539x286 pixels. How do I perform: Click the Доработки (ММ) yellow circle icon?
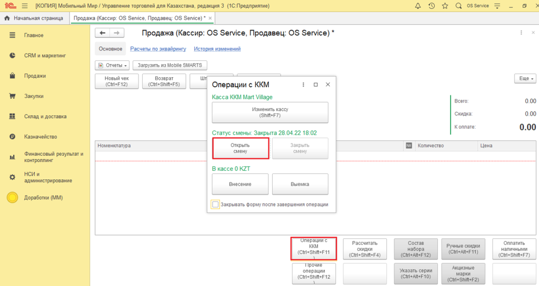[x=13, y=198]
